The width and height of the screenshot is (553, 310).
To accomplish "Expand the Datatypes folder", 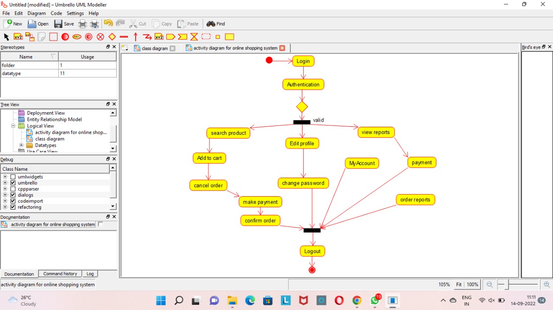I will pos(21,145).
